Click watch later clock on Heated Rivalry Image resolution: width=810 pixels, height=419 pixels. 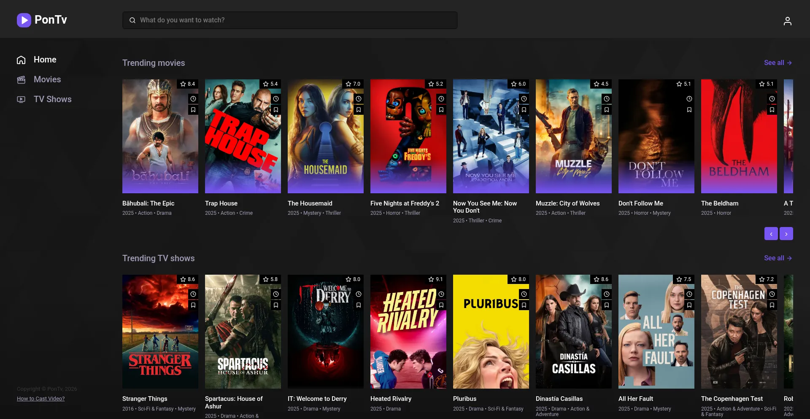(x=441, y=294)
